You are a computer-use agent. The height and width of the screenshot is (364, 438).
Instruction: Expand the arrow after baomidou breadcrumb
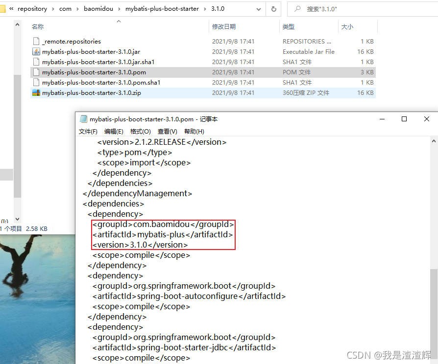point(119,9)
